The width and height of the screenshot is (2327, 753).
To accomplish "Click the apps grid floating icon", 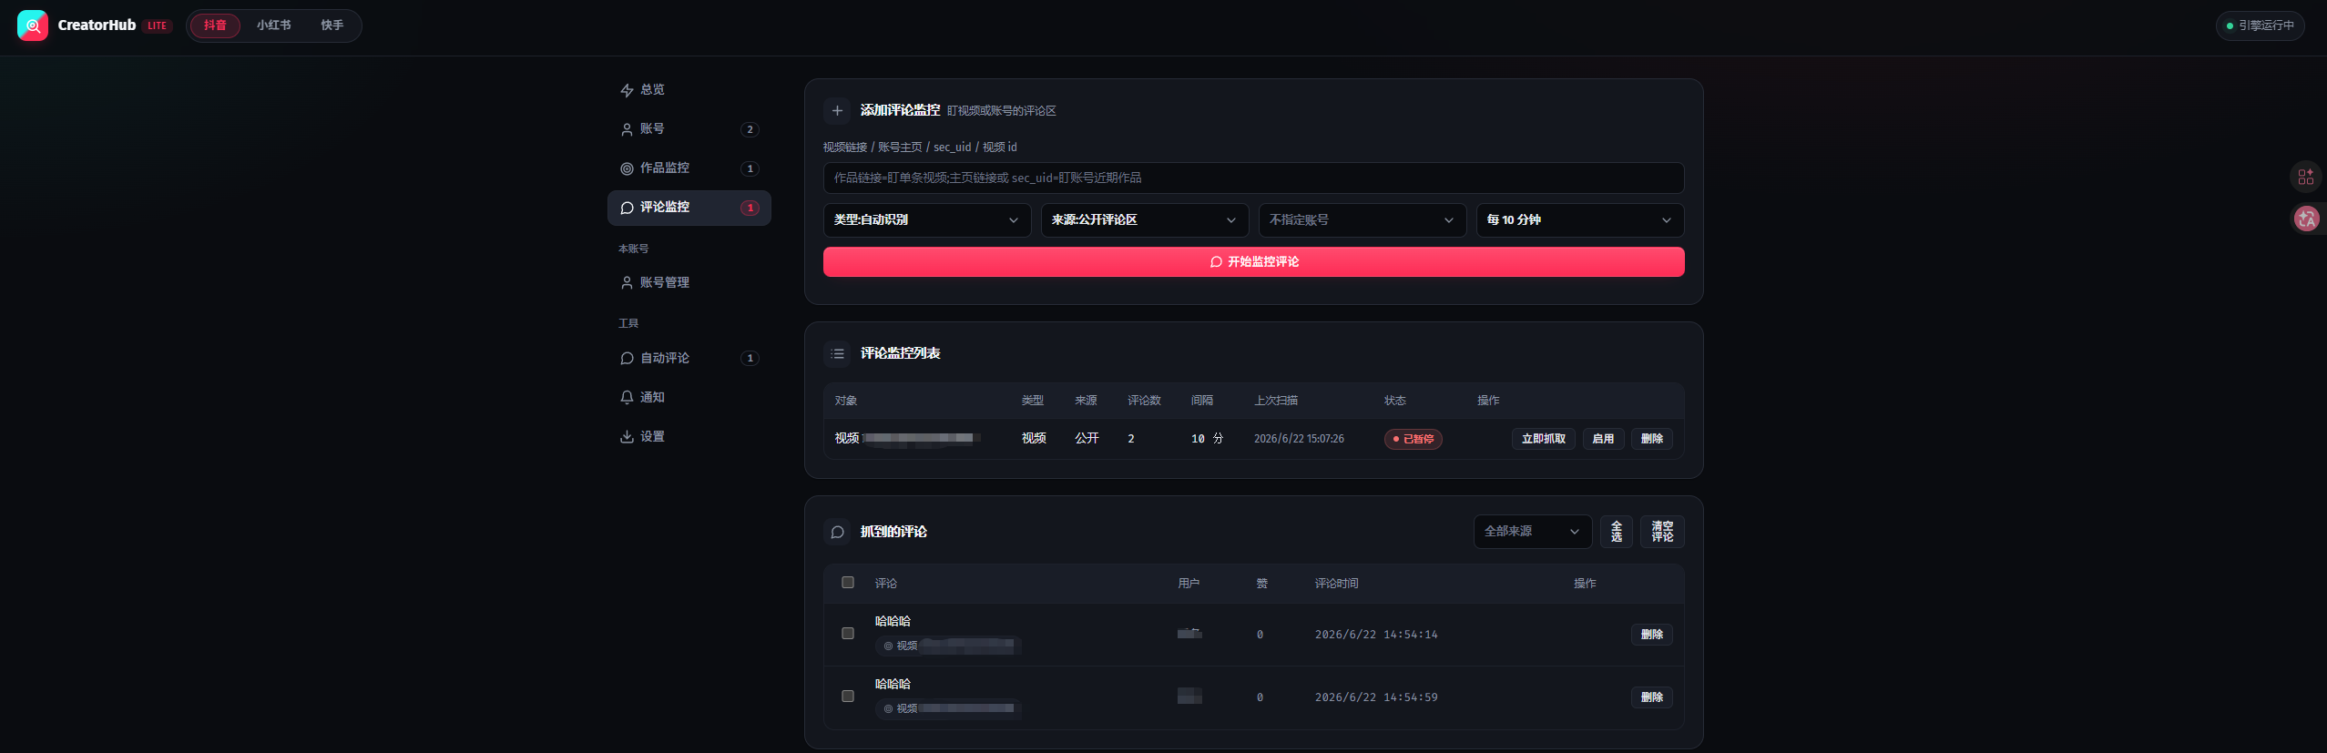I will [x=2305, y=177].
